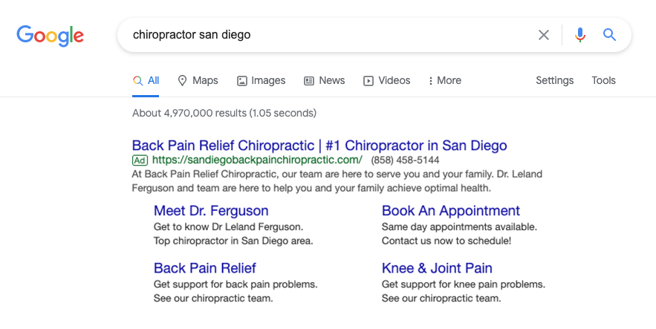The width and height of the screenshot is (656, 329).
Task: Open the Meet Dr. Ferguson sitelink
Action: (211, 210)
